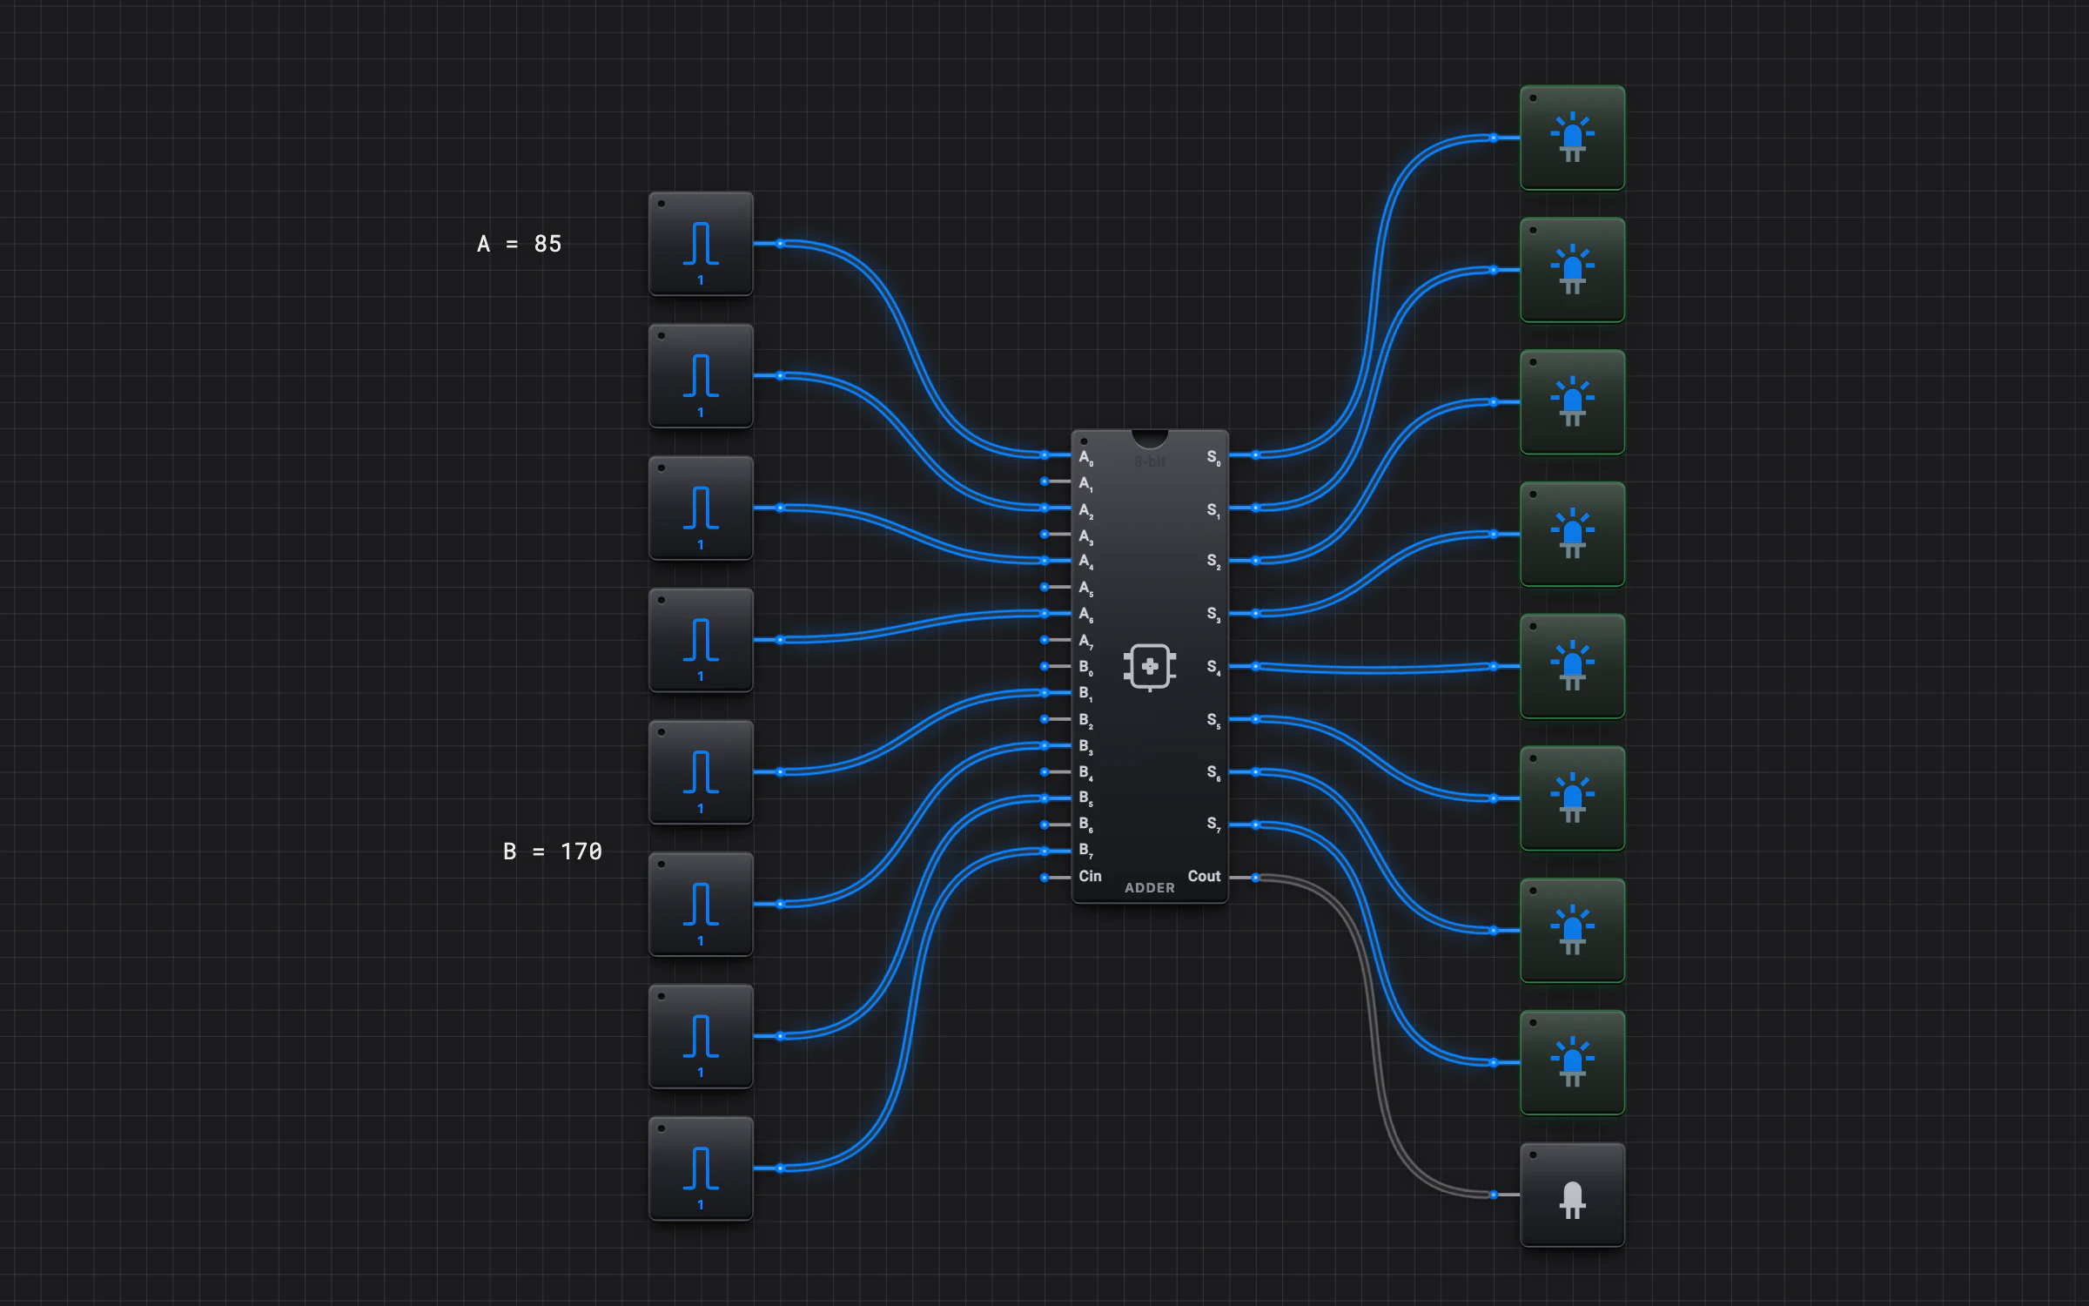Select the unconnected B4 input pin
Viewport: 2089px width, 1306px height.
pyautogui.click(x=1044, y=772)
